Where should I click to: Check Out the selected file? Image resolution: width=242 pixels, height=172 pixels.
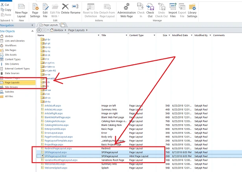click(x=150, y=11)
